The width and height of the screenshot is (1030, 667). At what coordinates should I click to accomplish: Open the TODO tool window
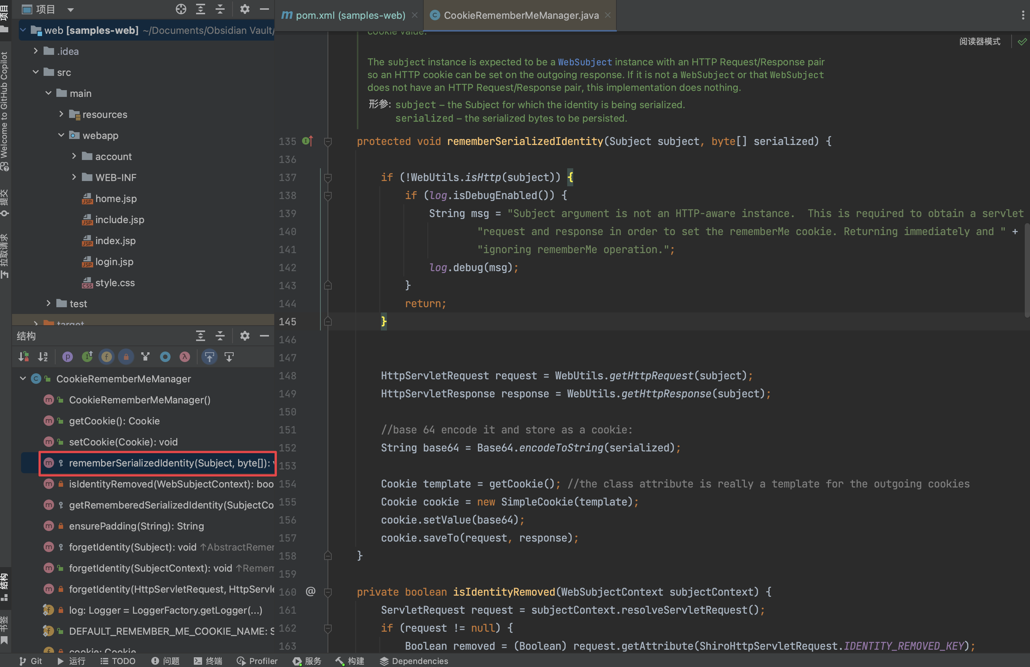[x=118, y=661]
